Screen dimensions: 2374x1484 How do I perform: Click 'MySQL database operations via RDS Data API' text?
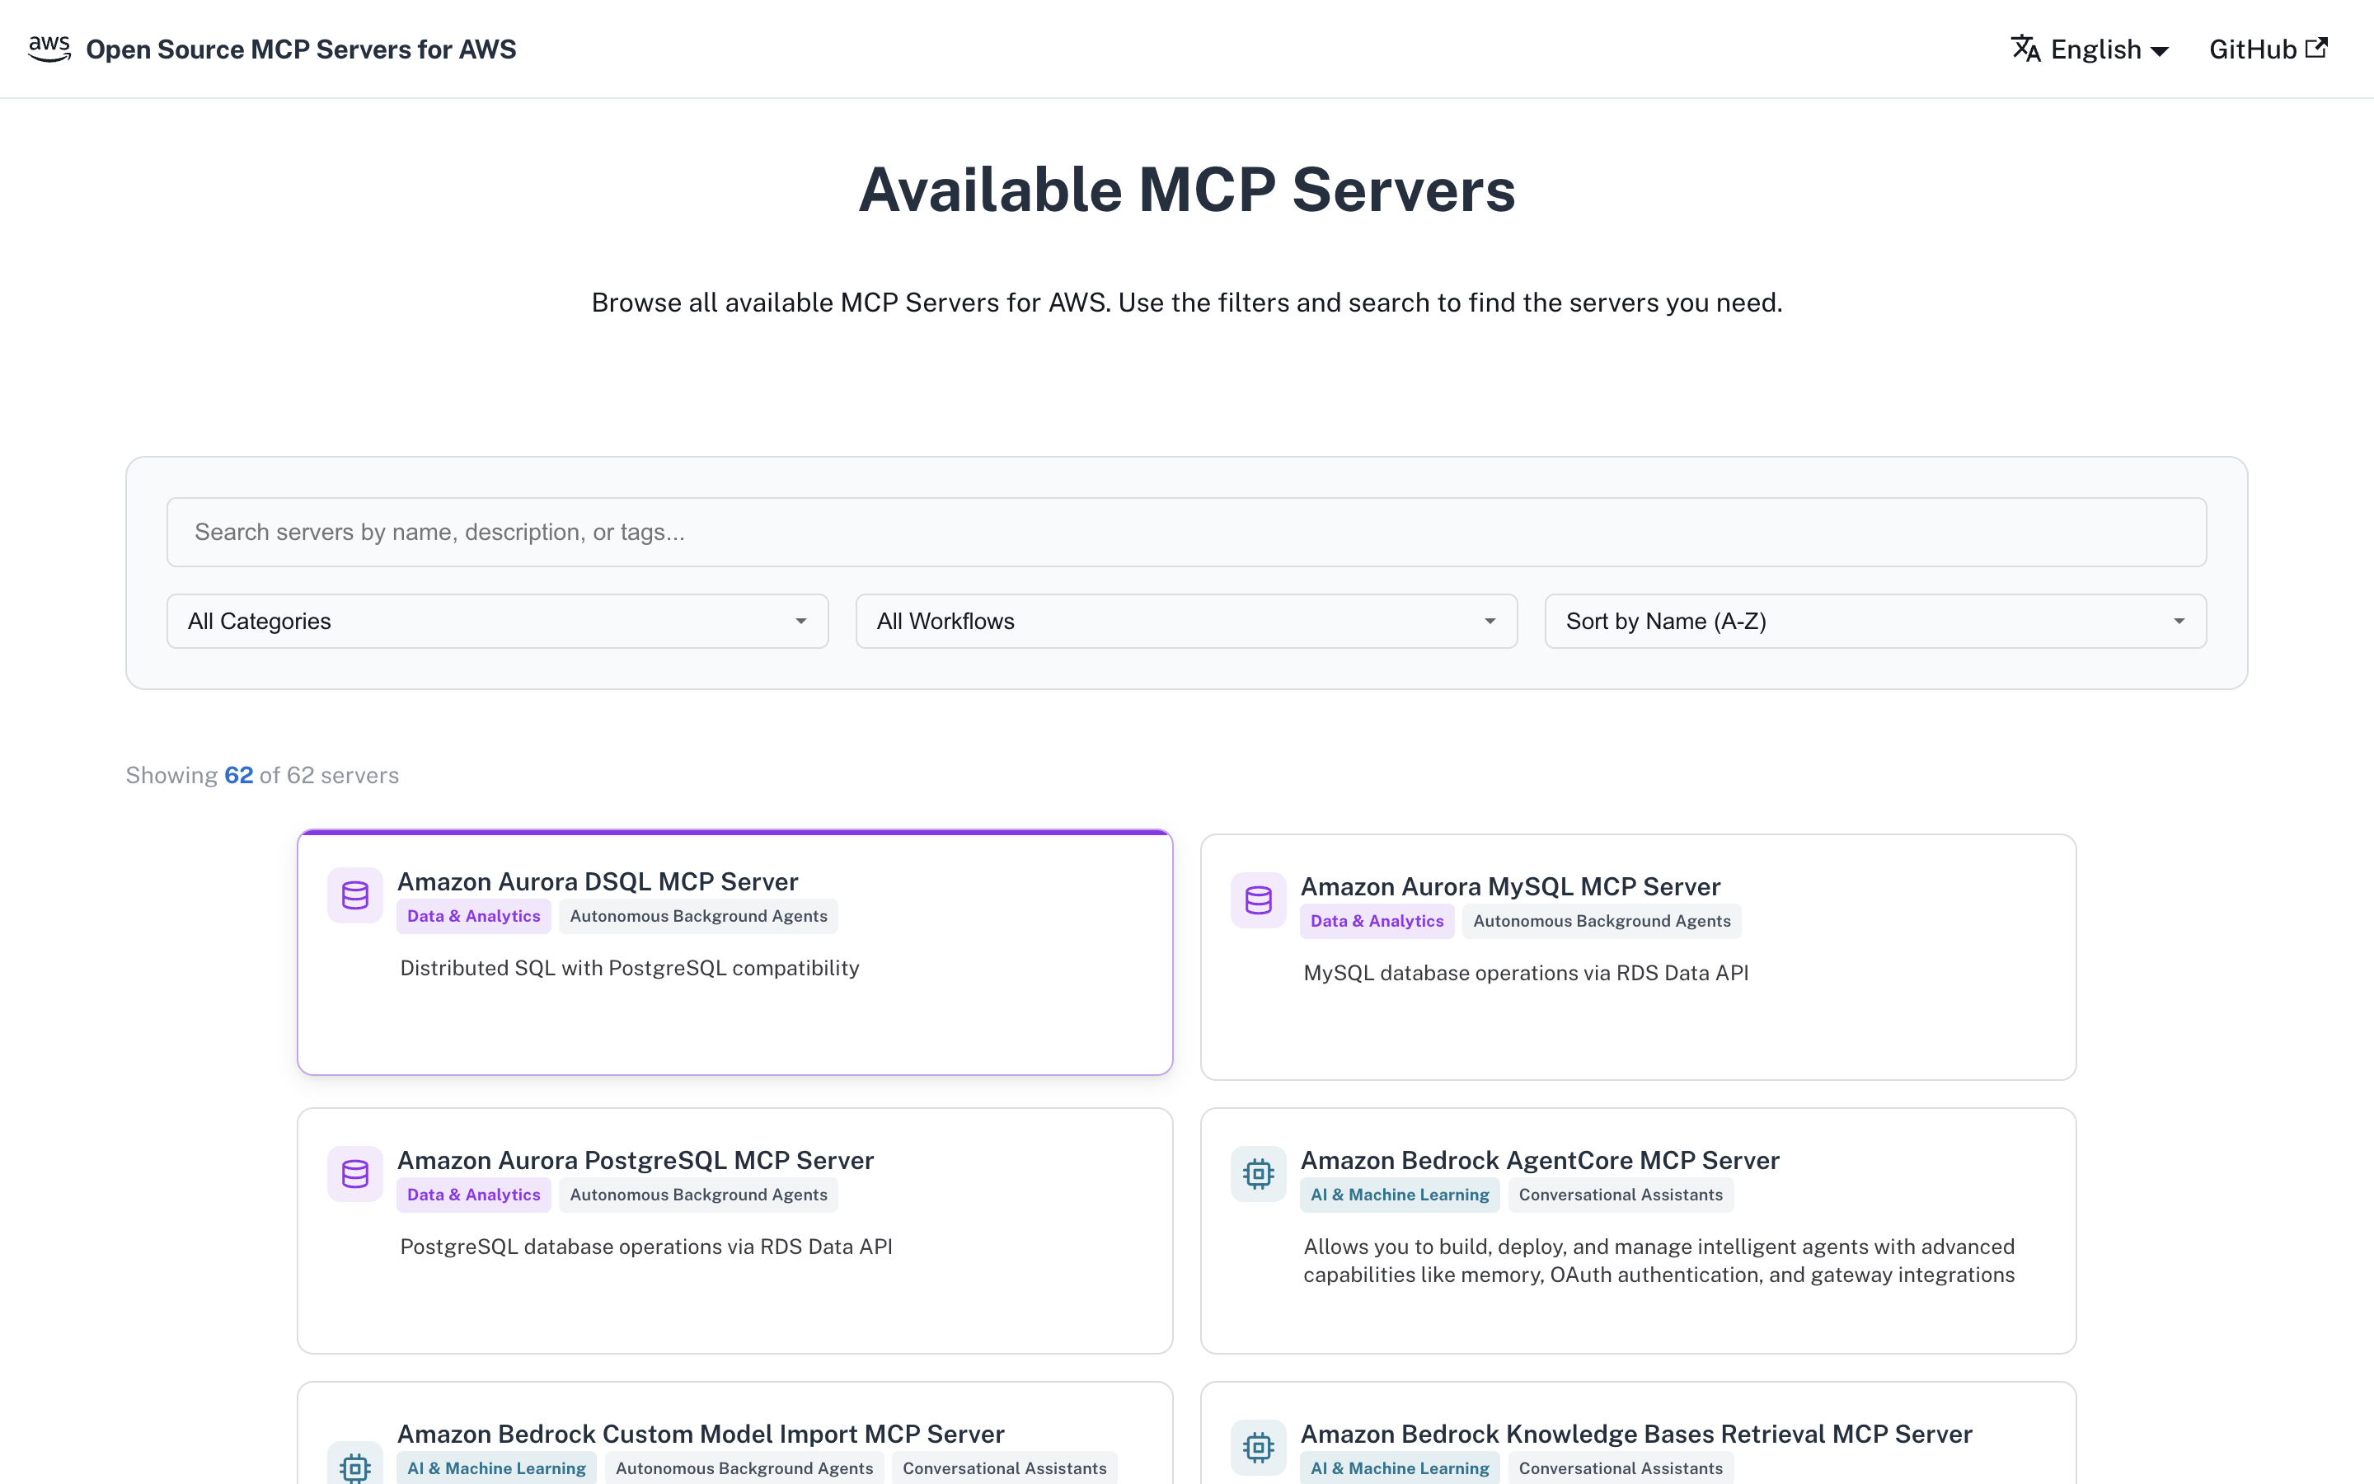click(x=1526, y=973)
